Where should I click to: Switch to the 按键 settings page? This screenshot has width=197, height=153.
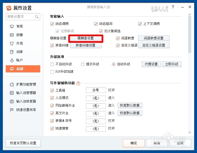(23, 35)
